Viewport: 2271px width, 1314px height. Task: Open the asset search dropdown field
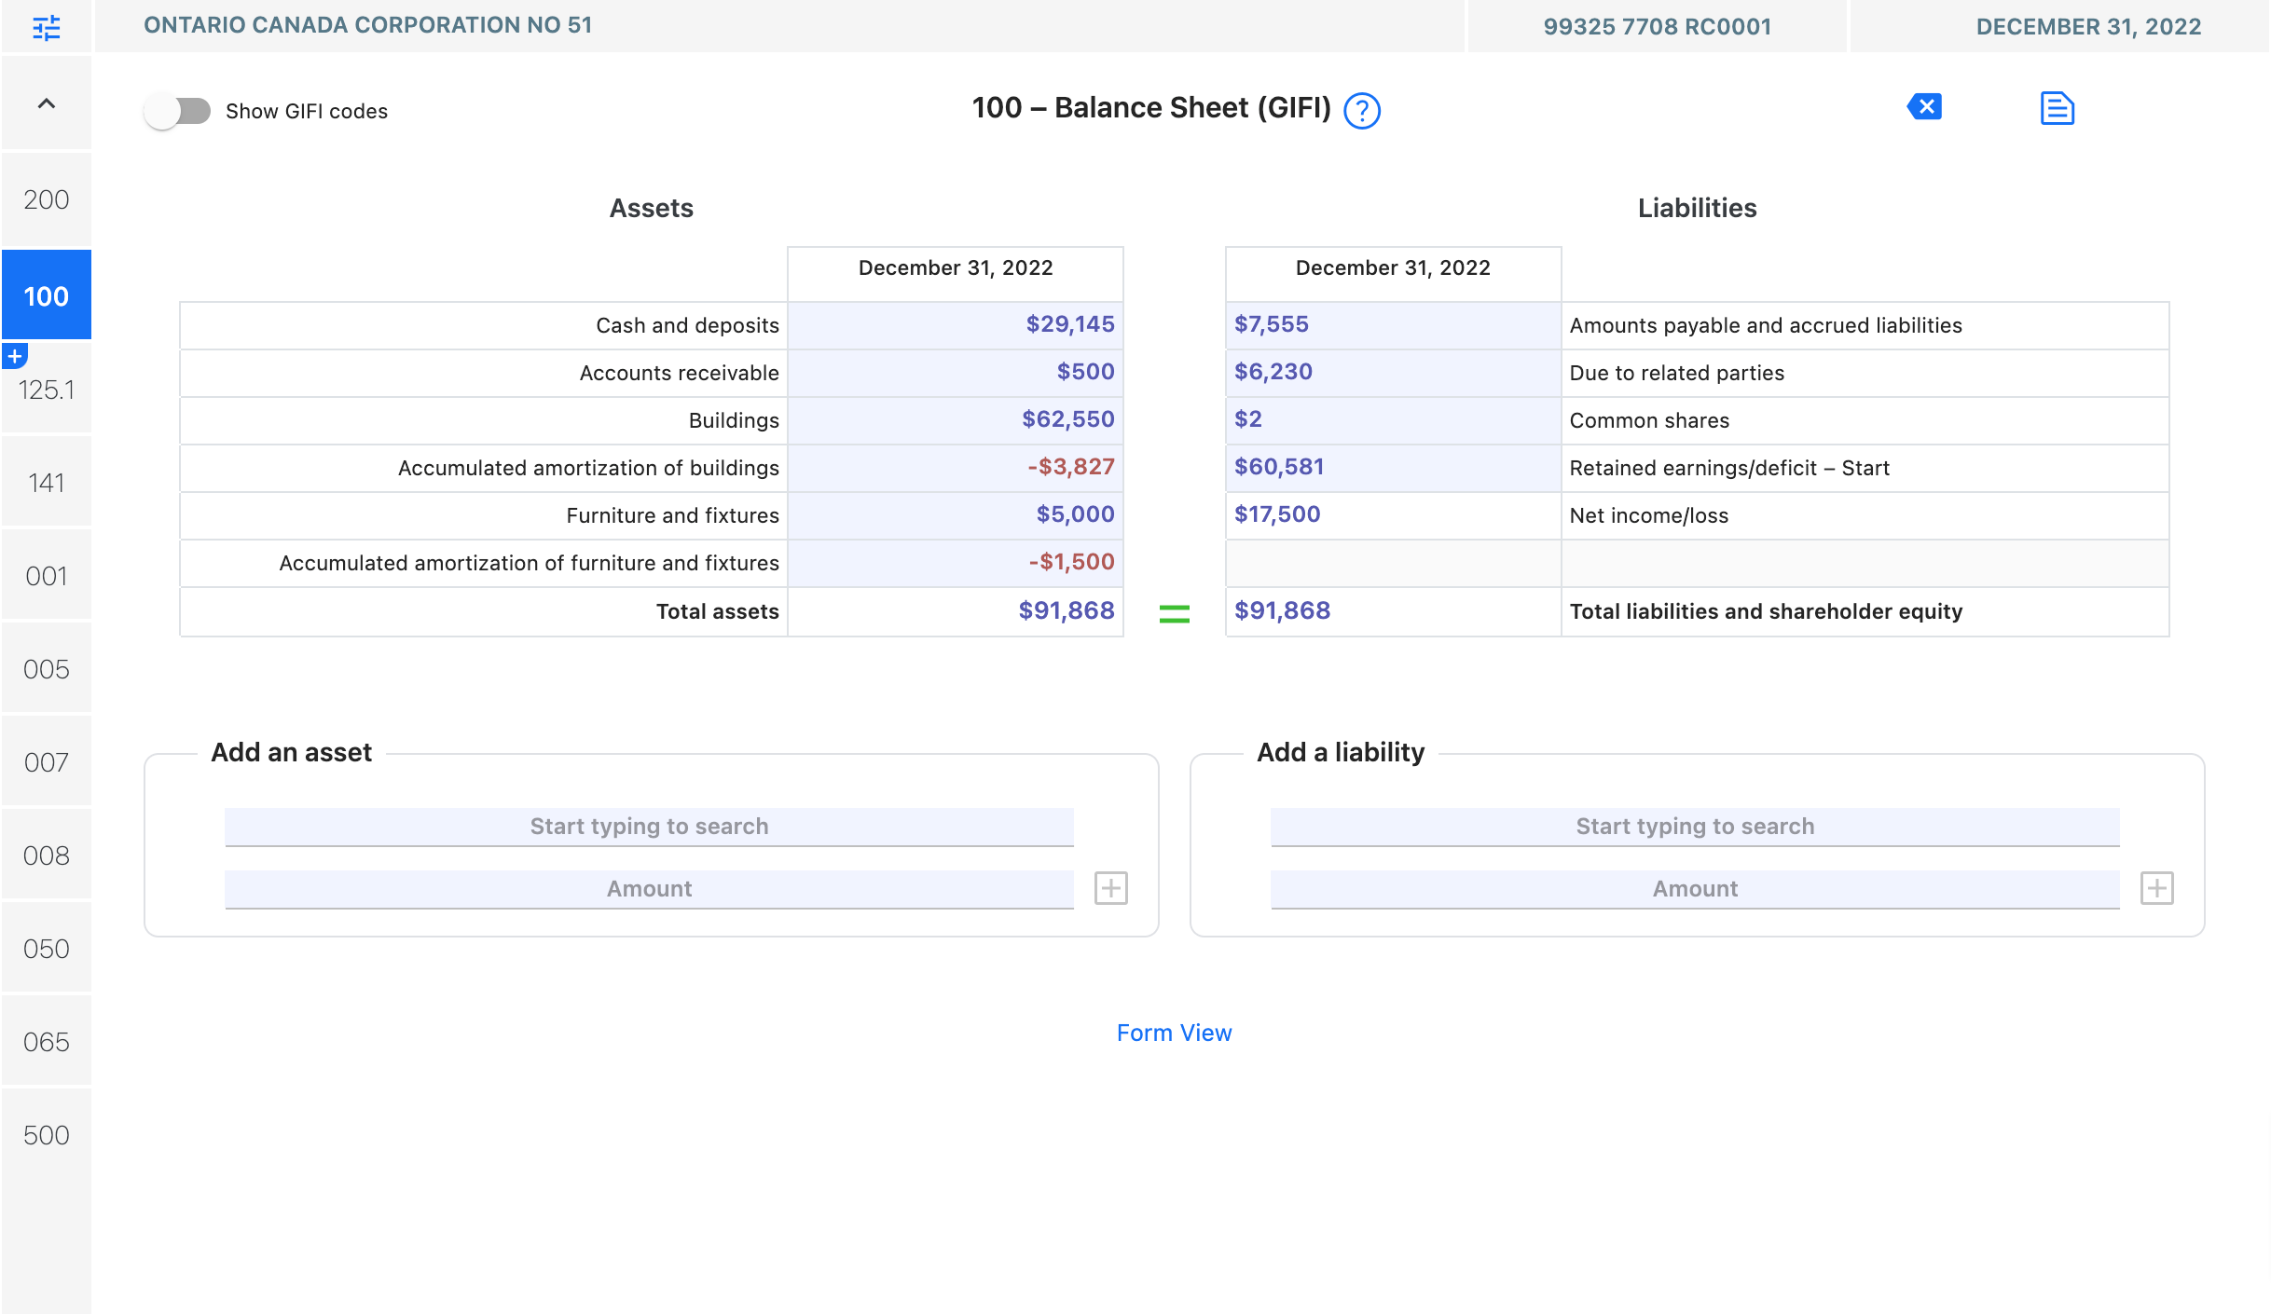649,827
